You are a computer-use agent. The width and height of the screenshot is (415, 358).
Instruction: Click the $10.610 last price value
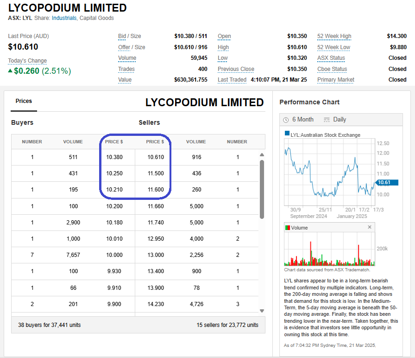(23, 47)
